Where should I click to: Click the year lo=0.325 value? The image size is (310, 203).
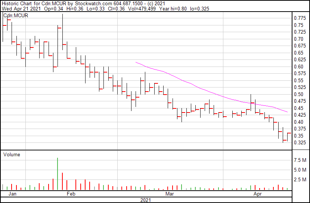click(199, 9)
